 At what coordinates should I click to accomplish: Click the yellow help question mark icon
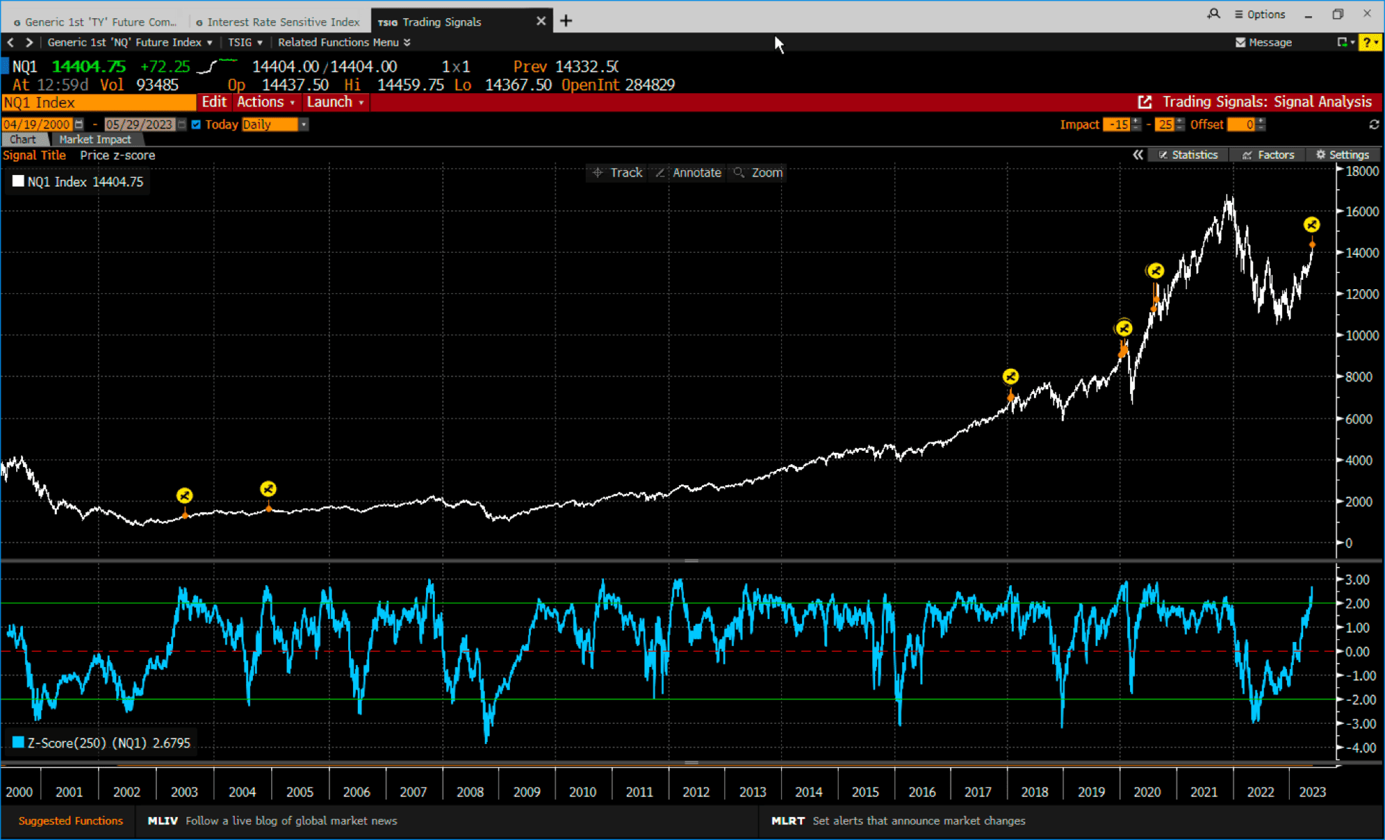[1367, 43]
